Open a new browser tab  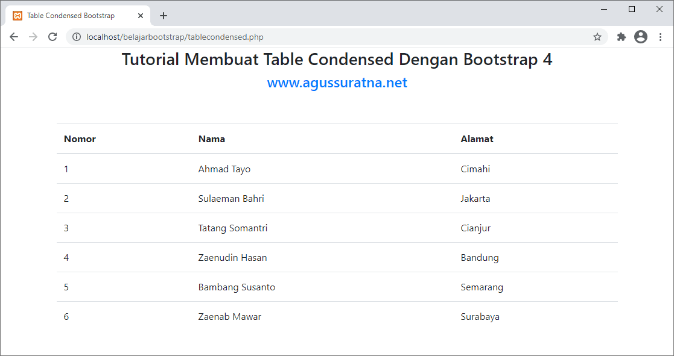tap(164, 16)
